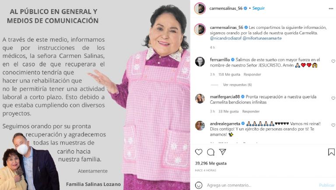The image size is (336, 190).
Task: Reply to ferrcarrillo's comment with Responder
Action: 252,74
